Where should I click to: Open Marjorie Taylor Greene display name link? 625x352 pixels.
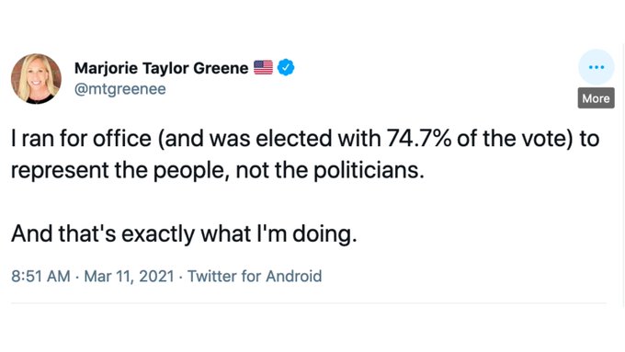pos(162,68)
